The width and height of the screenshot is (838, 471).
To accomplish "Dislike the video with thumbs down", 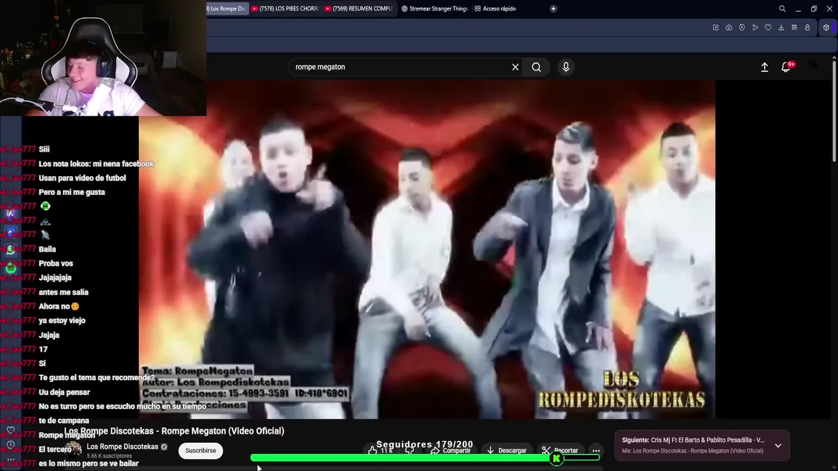I will pos(410,451).
